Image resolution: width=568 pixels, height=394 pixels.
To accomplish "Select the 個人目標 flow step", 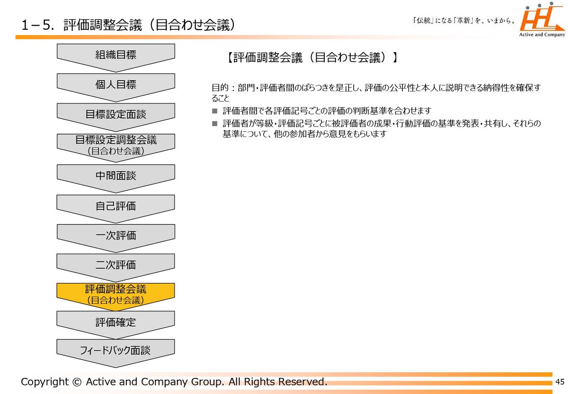I will [116, 85].
